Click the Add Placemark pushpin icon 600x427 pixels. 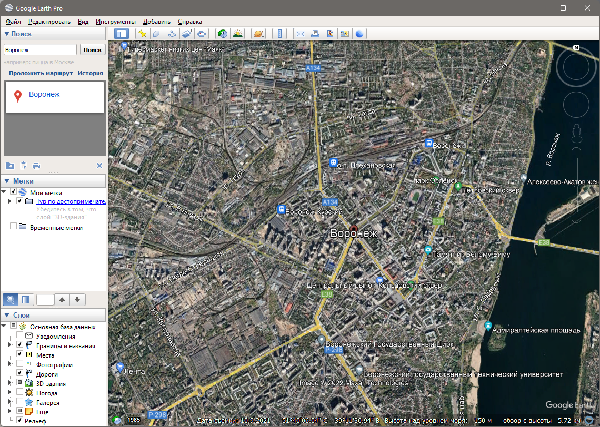(142, 34)
